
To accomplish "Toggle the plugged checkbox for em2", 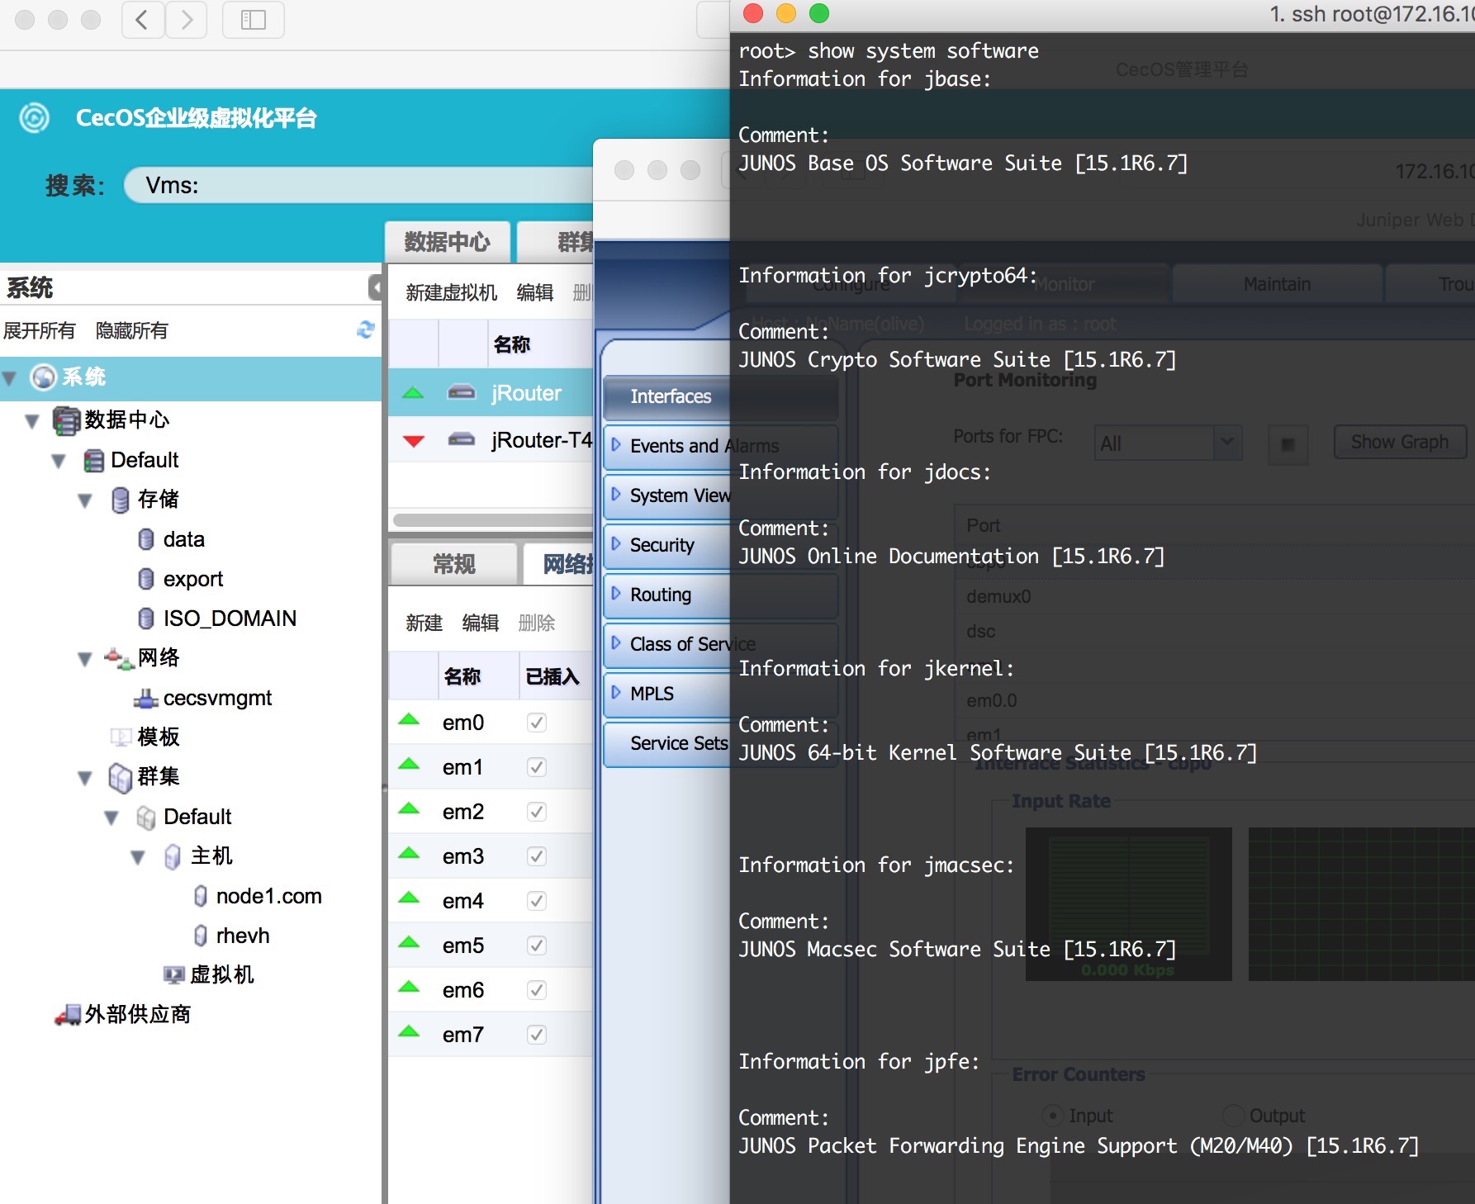I will 537,812.
